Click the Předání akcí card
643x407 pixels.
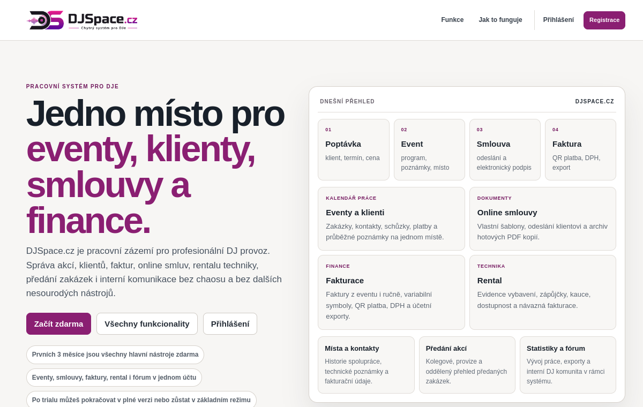pos(467,365)
